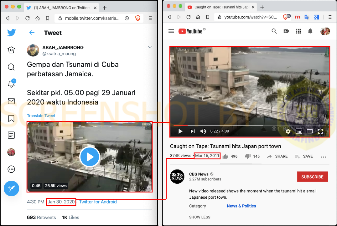
Task: Open Twitter Home from sidebar house icon
Action: pos(11,50)
